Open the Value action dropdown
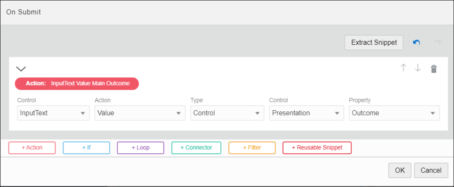Screen dimensions: 454x187 [140, 113]
